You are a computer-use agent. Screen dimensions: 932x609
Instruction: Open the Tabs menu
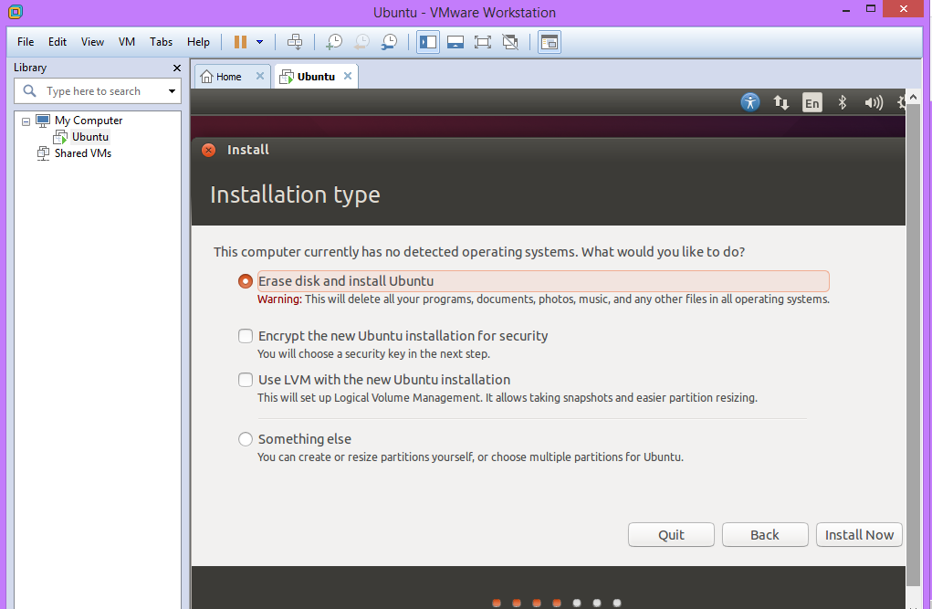pyautogui.click(x=161, y=42)
